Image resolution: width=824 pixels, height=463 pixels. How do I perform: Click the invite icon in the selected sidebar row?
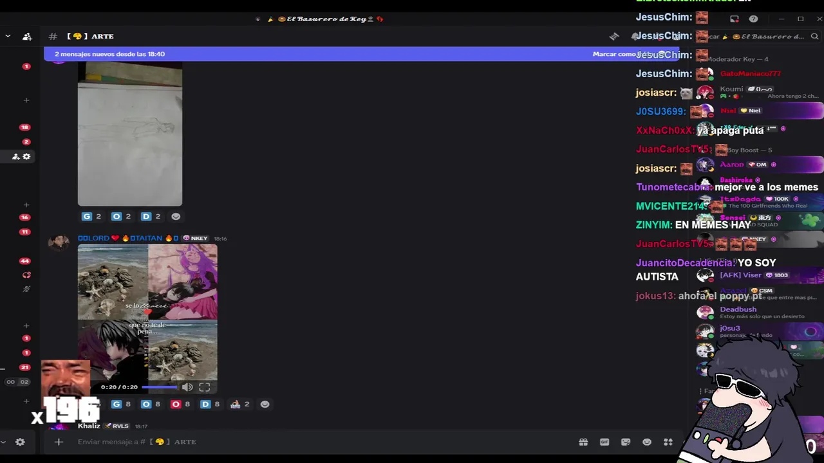point(15,156)
